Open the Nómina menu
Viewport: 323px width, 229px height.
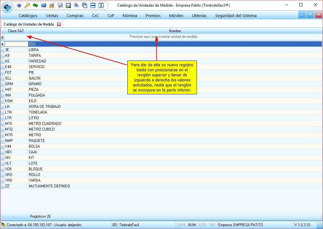pyautogui.click(x=130, y=16)
